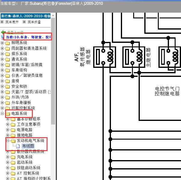The height and width of the screenshot is (180, 181).
Task: Click the 斯巴鲁-森林人-2009-2010 panel title
Action: 26,16
